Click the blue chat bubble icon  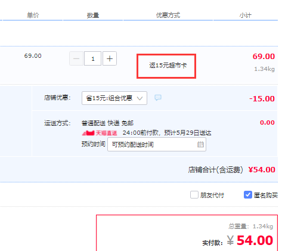point(158,97)
